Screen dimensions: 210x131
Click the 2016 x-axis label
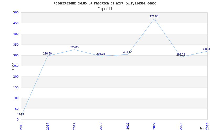click(x=21, y=126)
